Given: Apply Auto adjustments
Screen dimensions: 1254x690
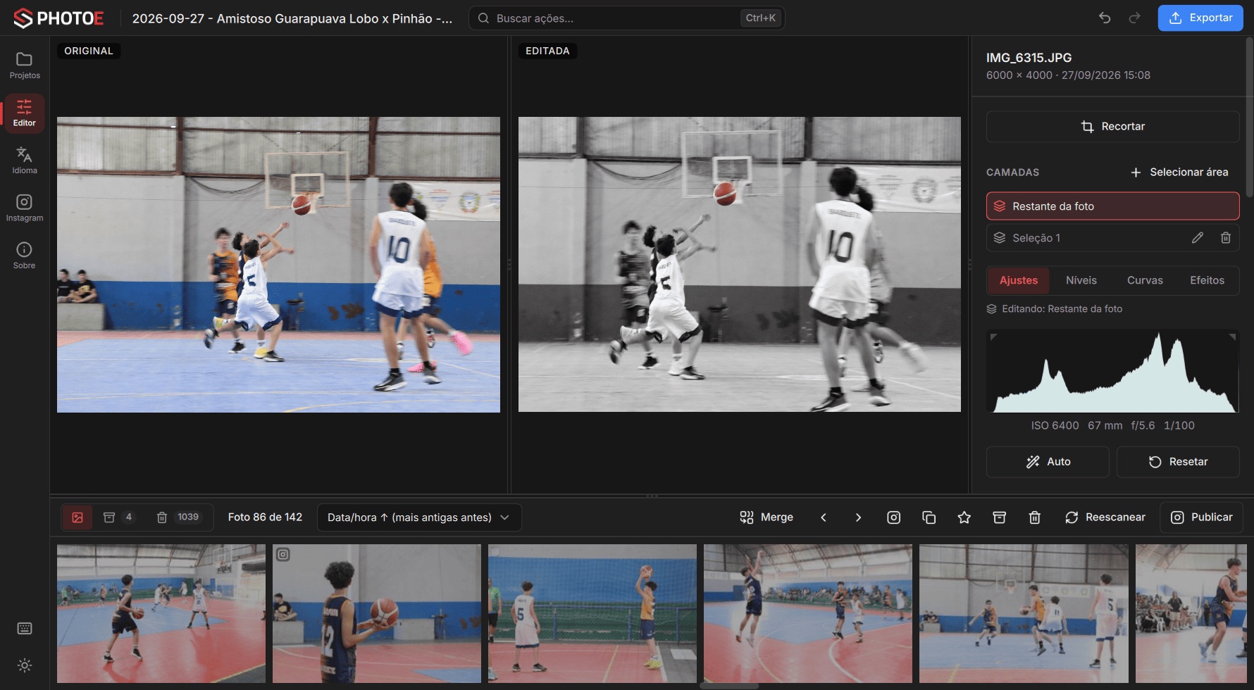Looking at the screenshot, I should click(x=1048, y=462).
